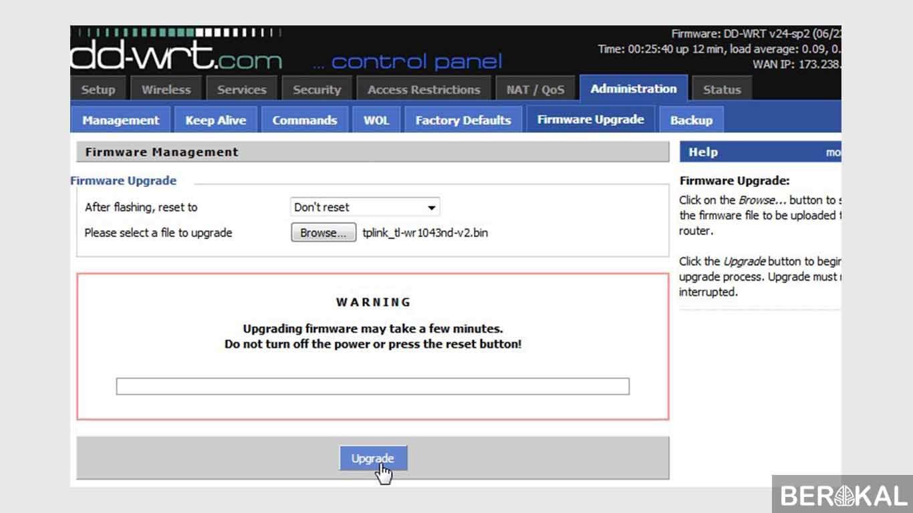Click the firmware upgrade progress bar
Viewport: 913px width, 513px height.
(x=373, y=386)
